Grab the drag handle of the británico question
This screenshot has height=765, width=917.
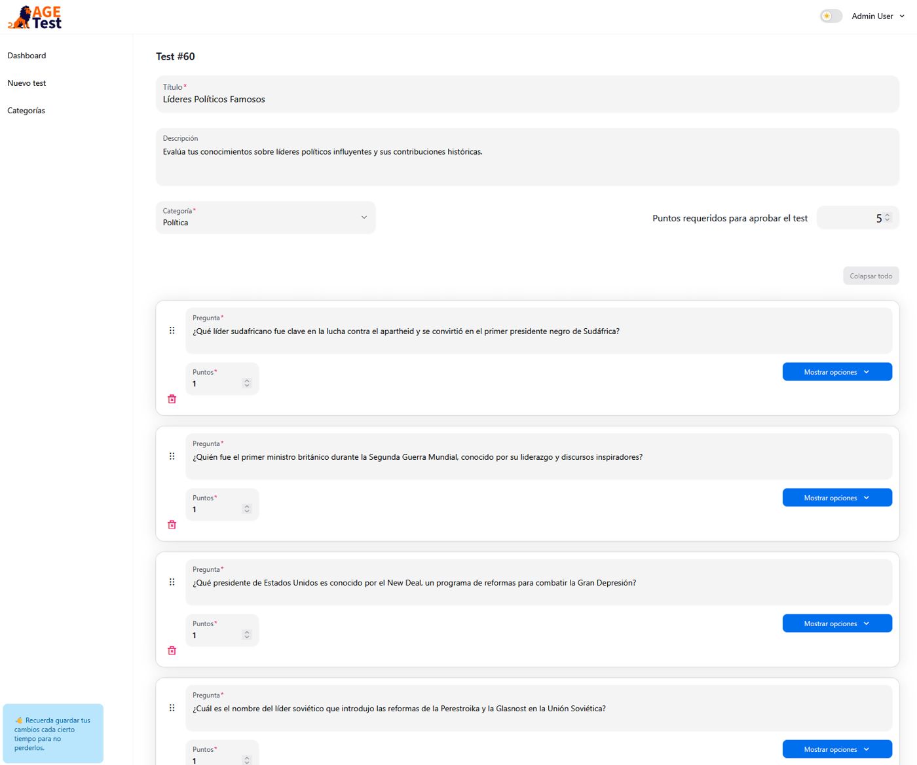coord(172,457)
